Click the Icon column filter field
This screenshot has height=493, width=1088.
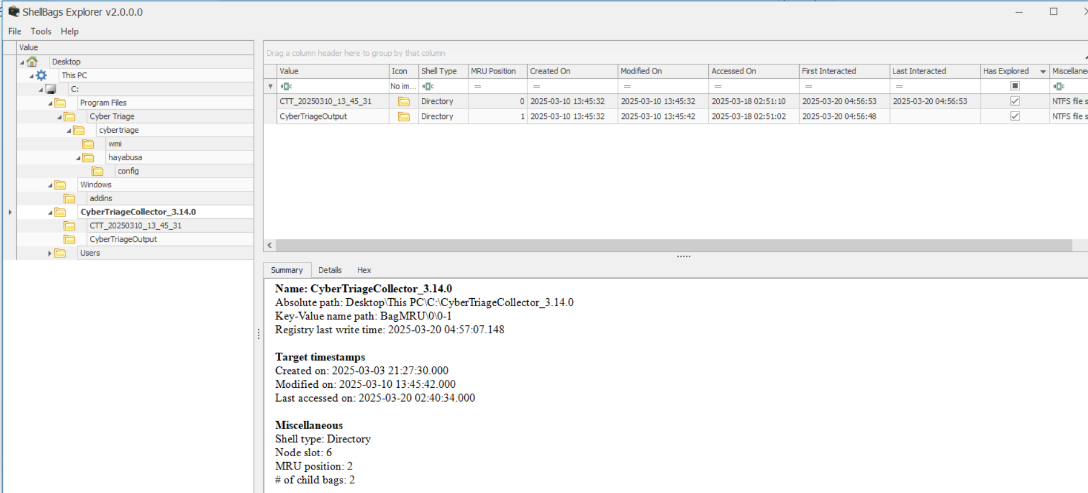click(x=403, y=86)
